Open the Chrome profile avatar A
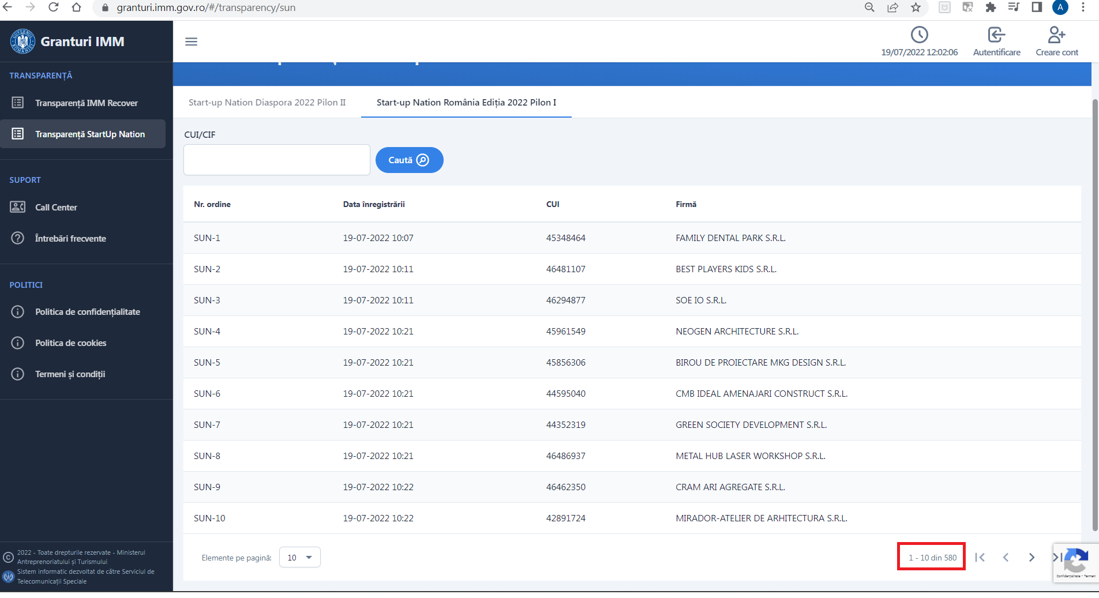The image size is (1099, 598). tap(1060, 7)
